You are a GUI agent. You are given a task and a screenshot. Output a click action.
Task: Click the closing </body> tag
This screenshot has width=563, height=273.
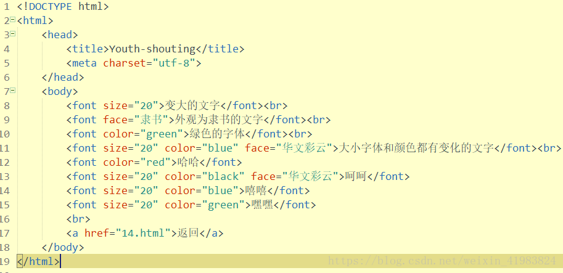point(63,248)
